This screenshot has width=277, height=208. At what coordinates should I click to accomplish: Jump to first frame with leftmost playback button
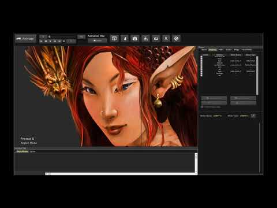pos(42,41)
